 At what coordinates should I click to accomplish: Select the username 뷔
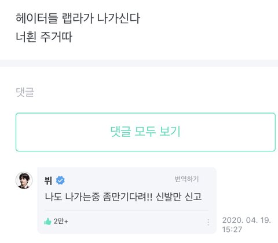48,180
